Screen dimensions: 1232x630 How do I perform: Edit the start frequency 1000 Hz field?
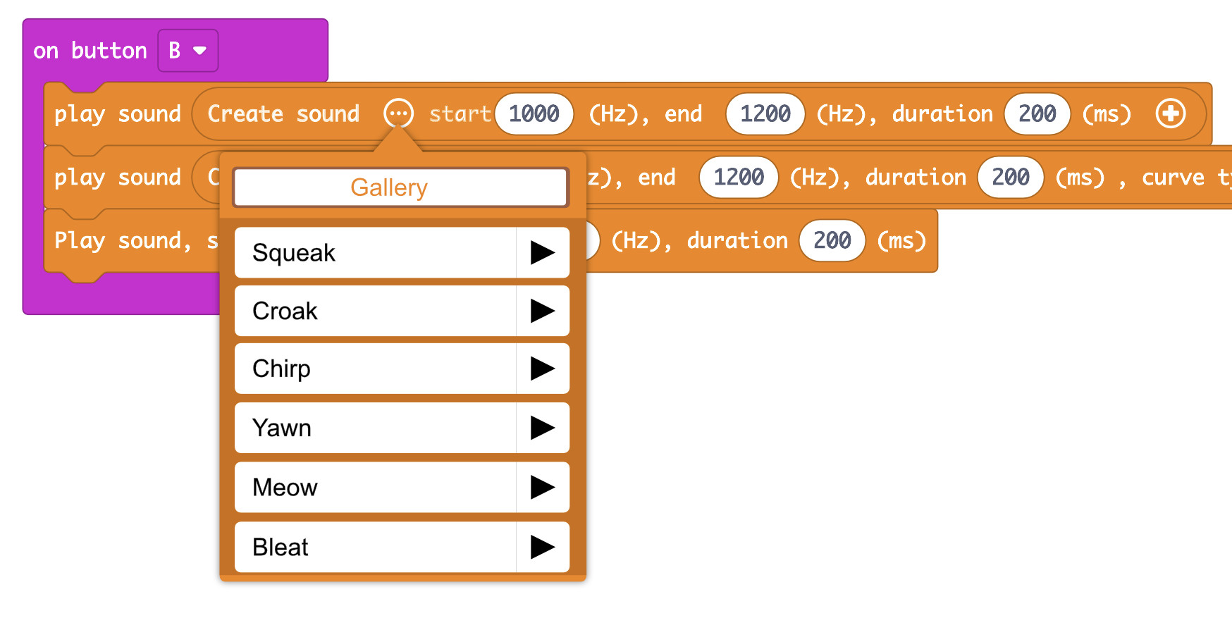click(534, 113)
